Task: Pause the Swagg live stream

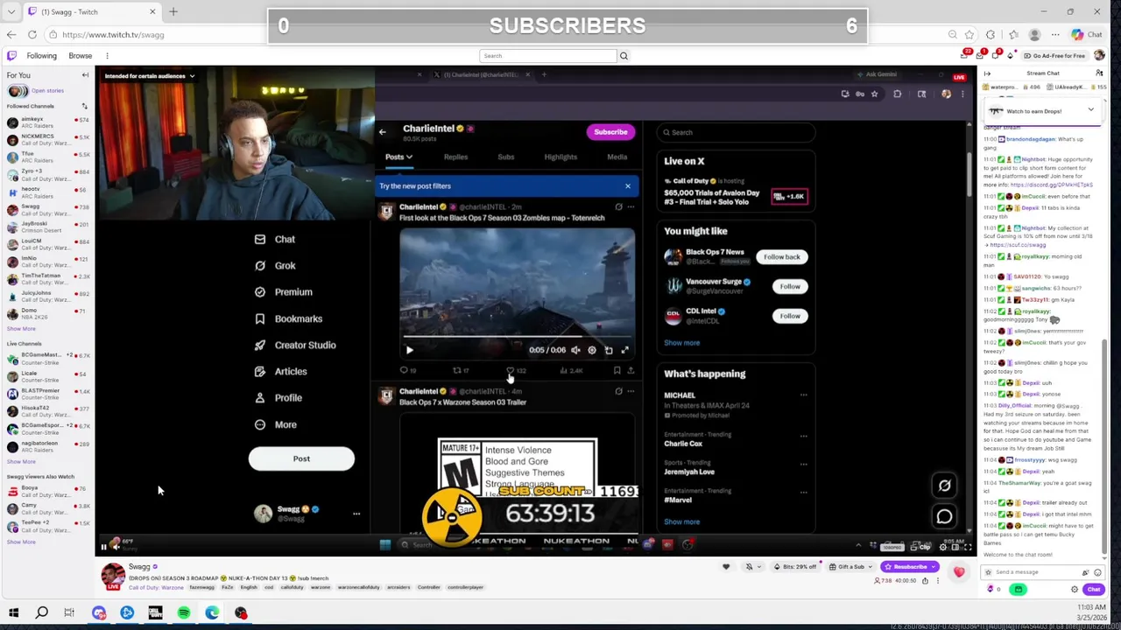Action: click(x=103, y=547)
